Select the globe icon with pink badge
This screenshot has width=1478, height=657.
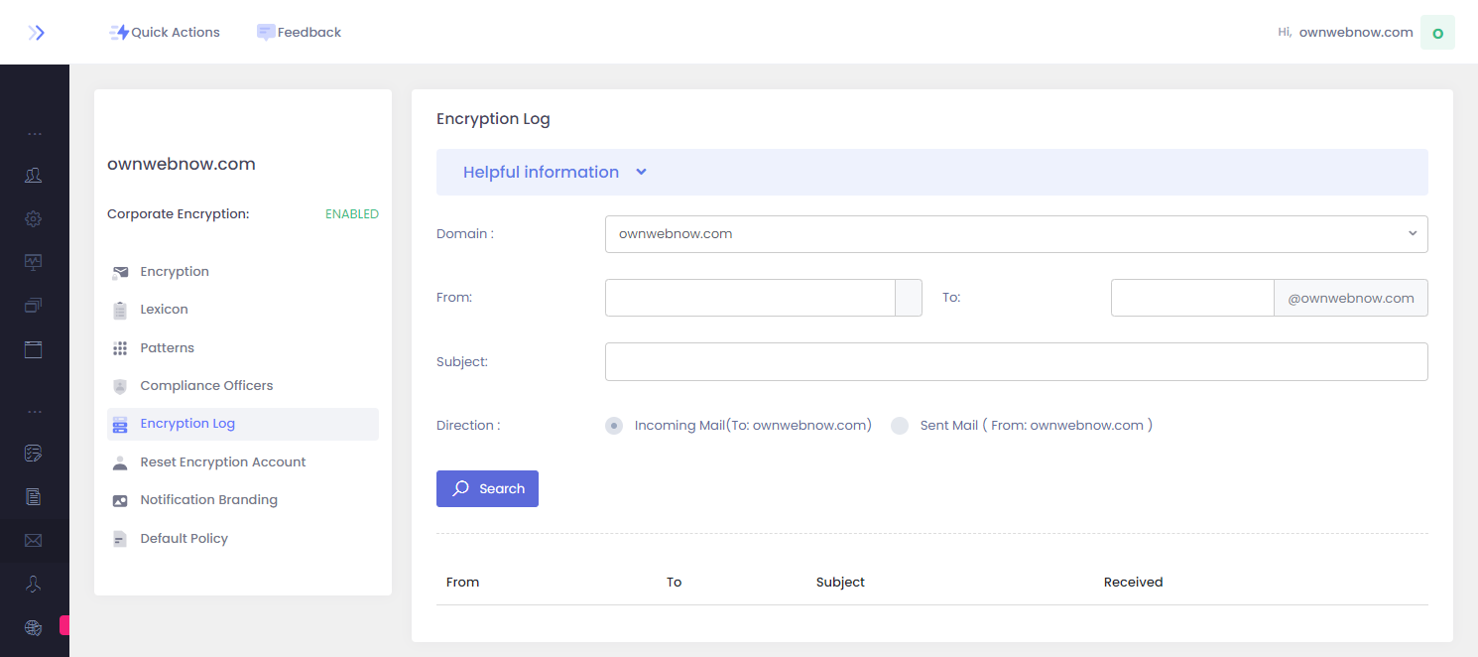pyautogui.click(x=34, y=627)
